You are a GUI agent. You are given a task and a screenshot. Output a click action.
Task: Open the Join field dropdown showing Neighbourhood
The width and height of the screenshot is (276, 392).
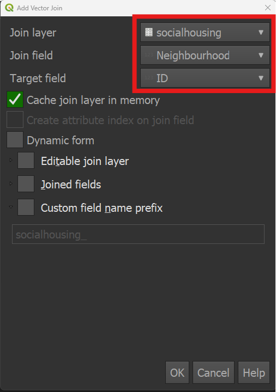205,55
